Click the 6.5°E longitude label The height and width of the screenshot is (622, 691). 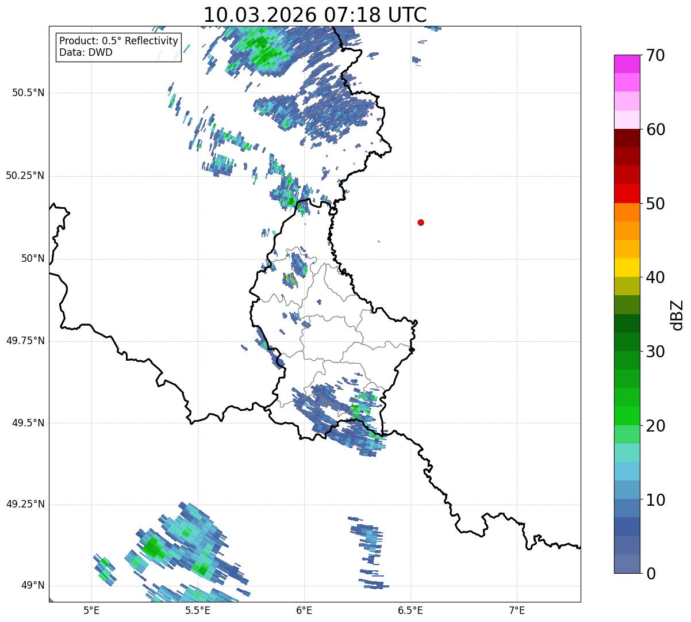tap(410, 610)
